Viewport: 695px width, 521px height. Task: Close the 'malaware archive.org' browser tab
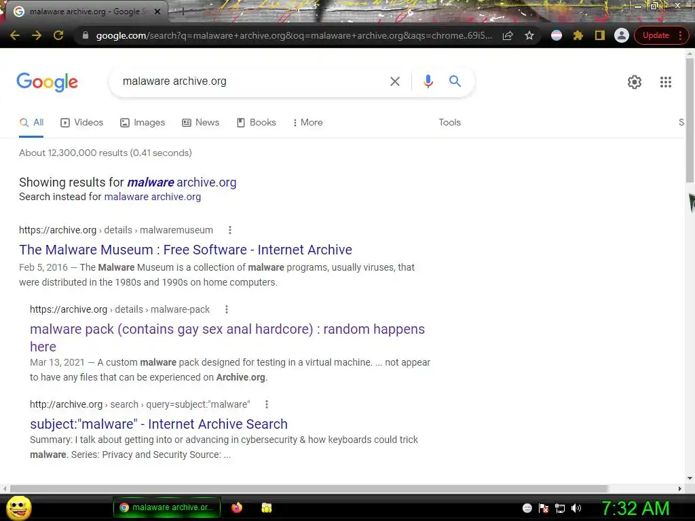pyautogui.click(x=157, y=12)
